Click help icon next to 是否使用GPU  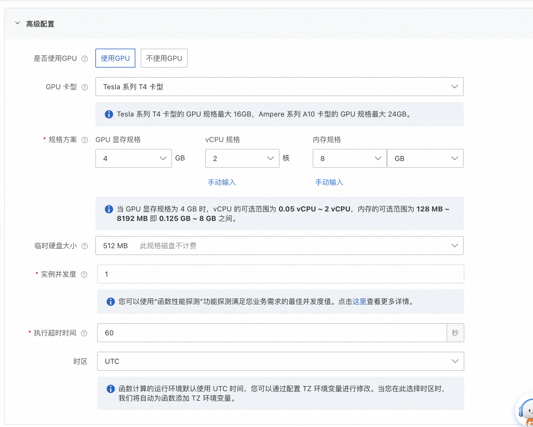(x=85, y=59)
